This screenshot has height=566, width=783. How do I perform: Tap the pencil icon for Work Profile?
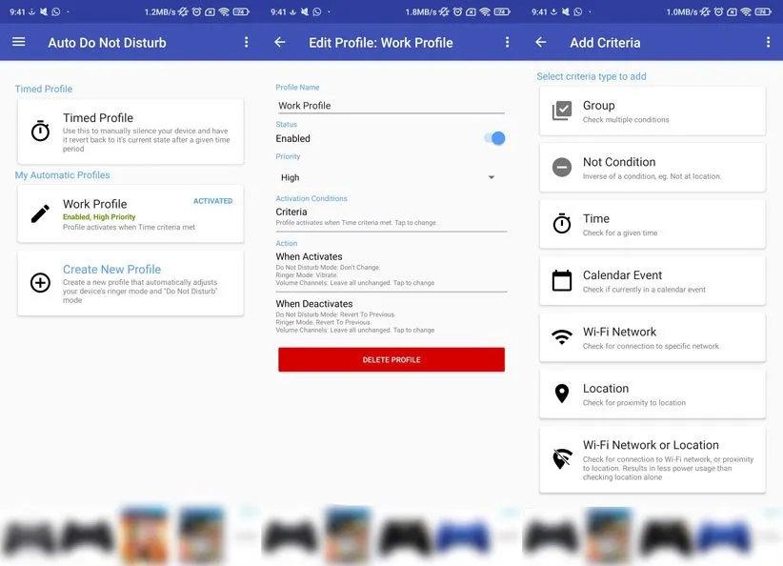click(x=40, y=213)
